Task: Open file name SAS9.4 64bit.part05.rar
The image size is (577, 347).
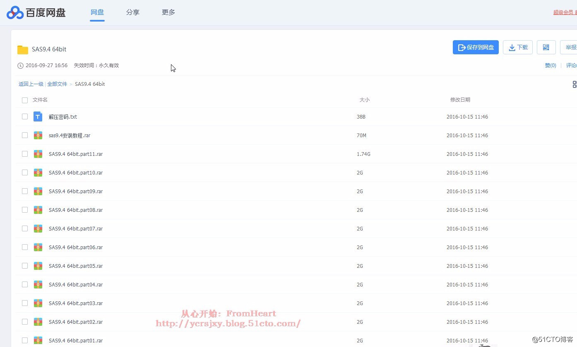Action: (76, 266)
